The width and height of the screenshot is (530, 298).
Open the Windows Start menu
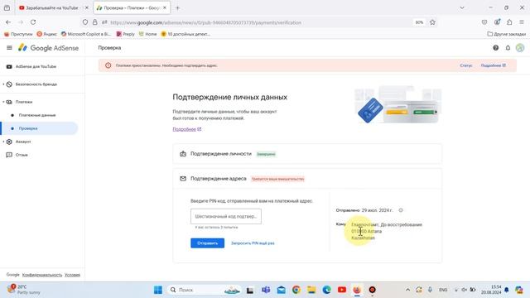[x=158, y=290]
